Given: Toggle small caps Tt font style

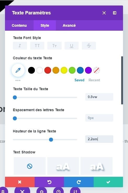Looking at the screenshot, I should tap(54, 46).
